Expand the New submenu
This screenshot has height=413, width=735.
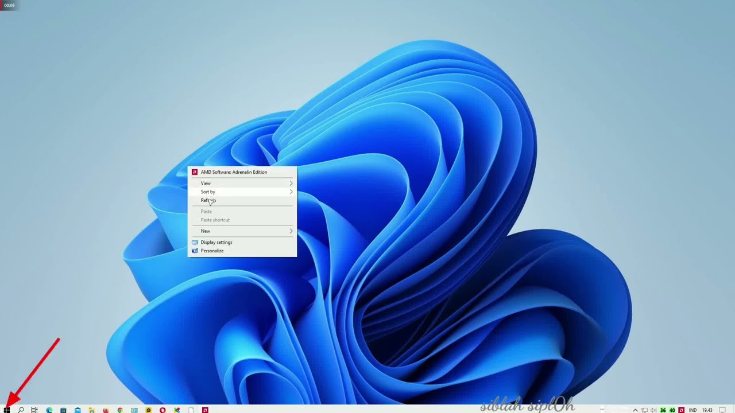coord(242,231)
